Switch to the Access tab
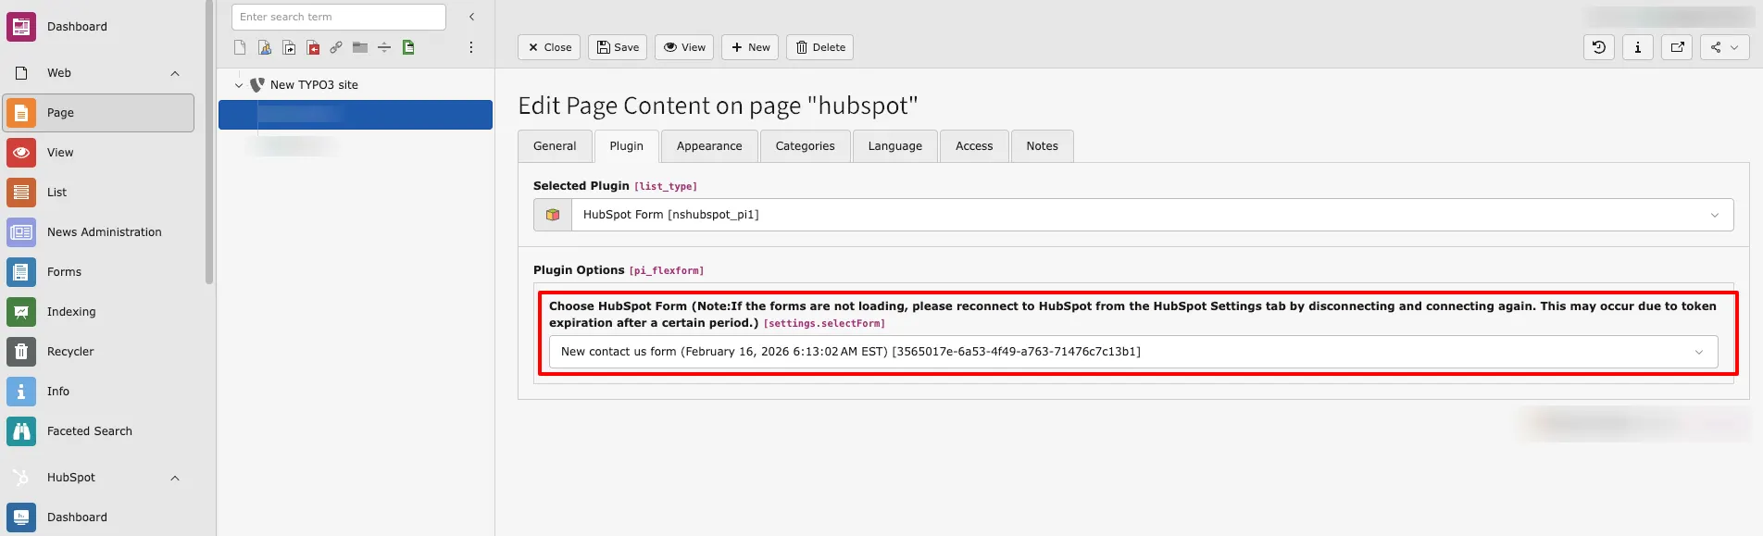The image size is (1763, 536). tap(974, 146)
